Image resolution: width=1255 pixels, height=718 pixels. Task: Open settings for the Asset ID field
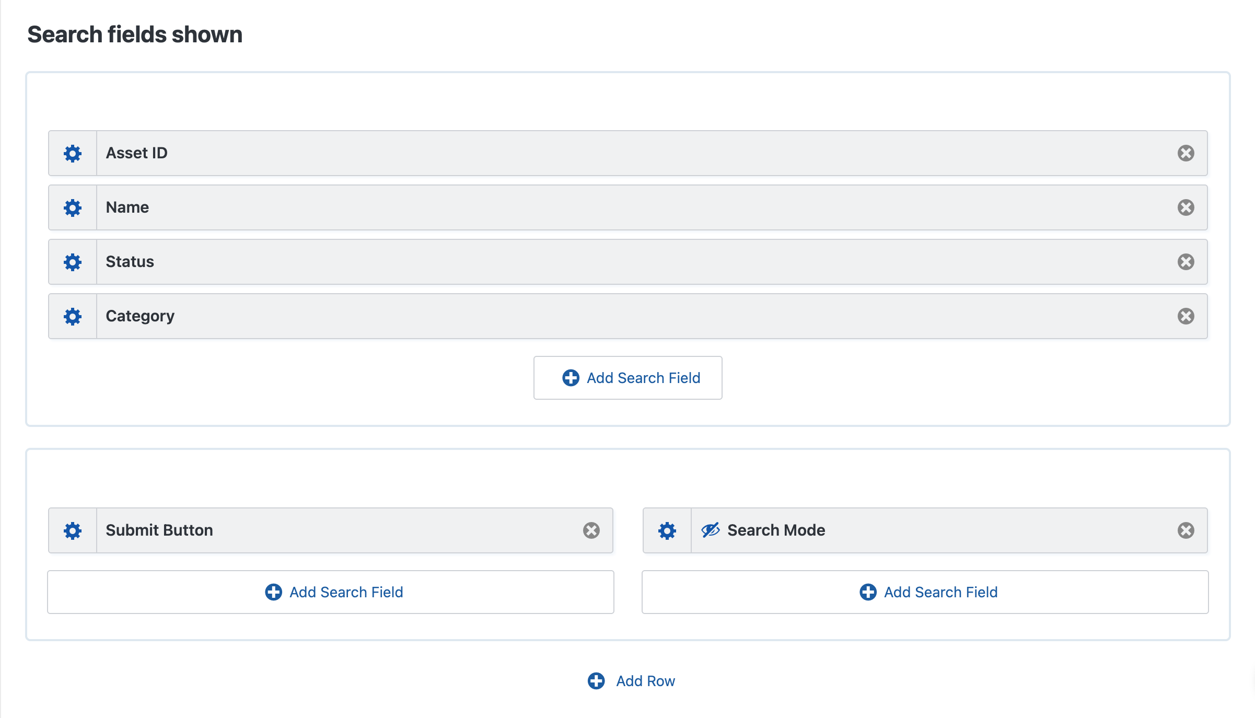(72, 153)
